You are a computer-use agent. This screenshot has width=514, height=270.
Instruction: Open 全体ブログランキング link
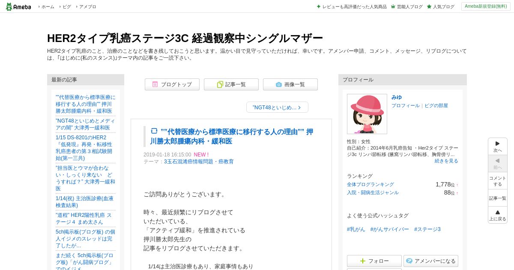point(371,184)
